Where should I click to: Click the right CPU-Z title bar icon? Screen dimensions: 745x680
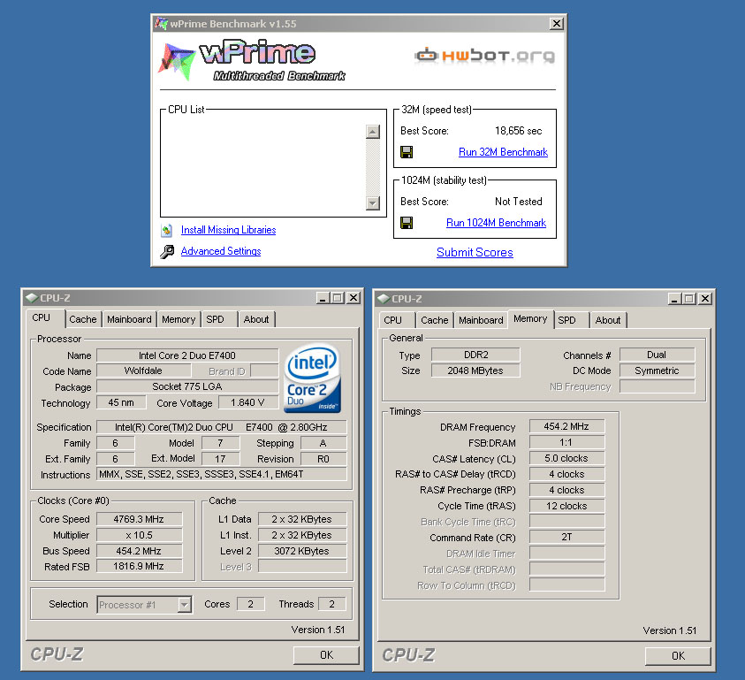[x=384, y=299]
